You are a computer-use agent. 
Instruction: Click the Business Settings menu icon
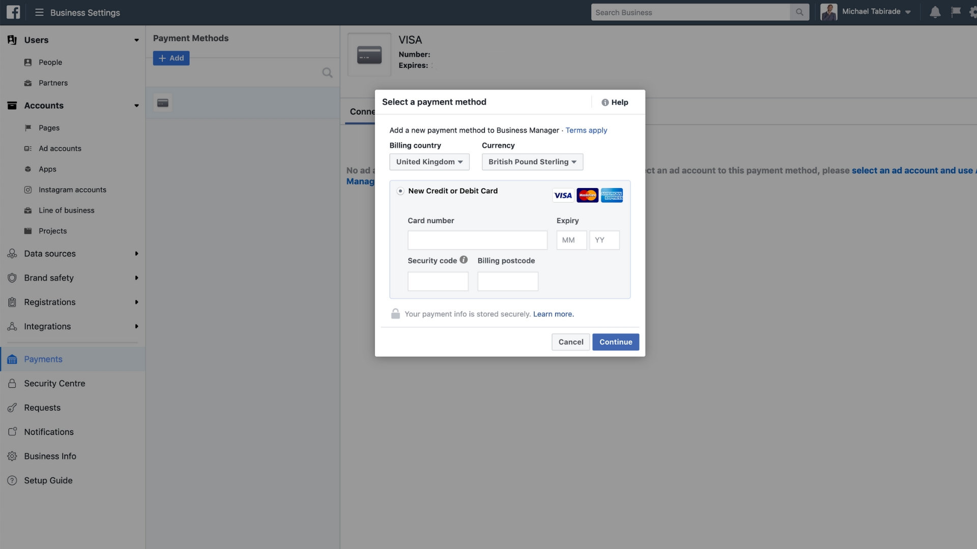click(x=38, y=12)
